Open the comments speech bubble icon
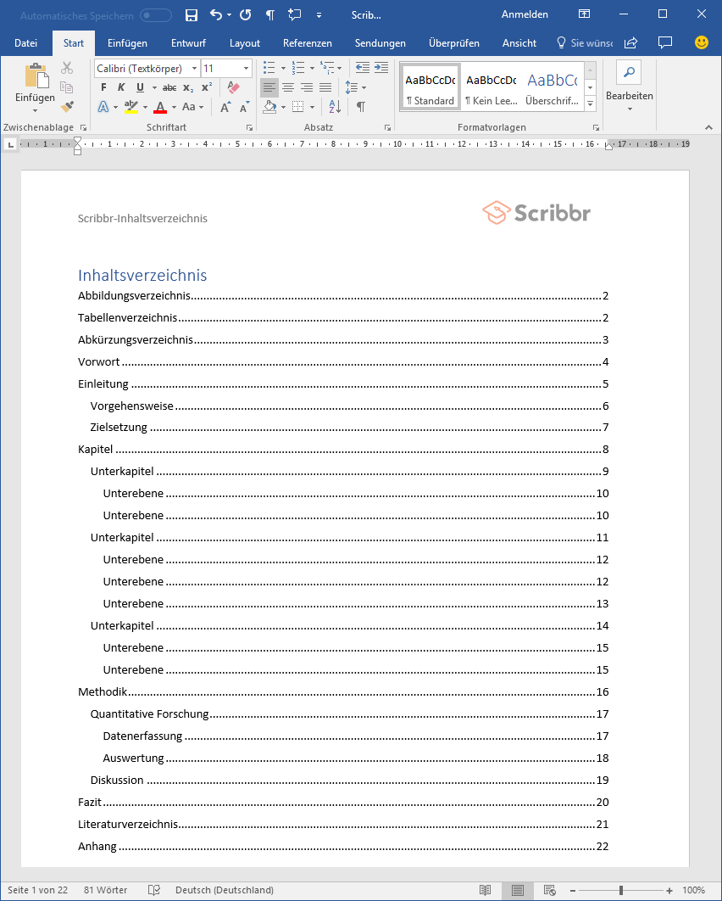 665,42
